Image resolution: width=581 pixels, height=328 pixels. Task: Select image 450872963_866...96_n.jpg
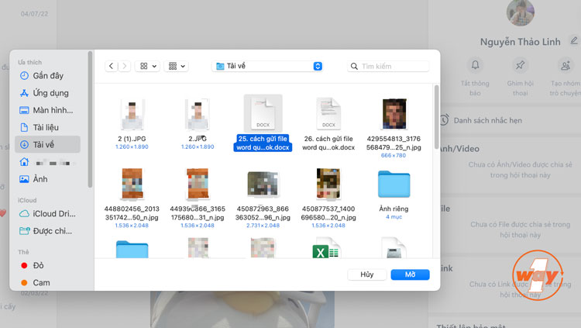(263, 199)
